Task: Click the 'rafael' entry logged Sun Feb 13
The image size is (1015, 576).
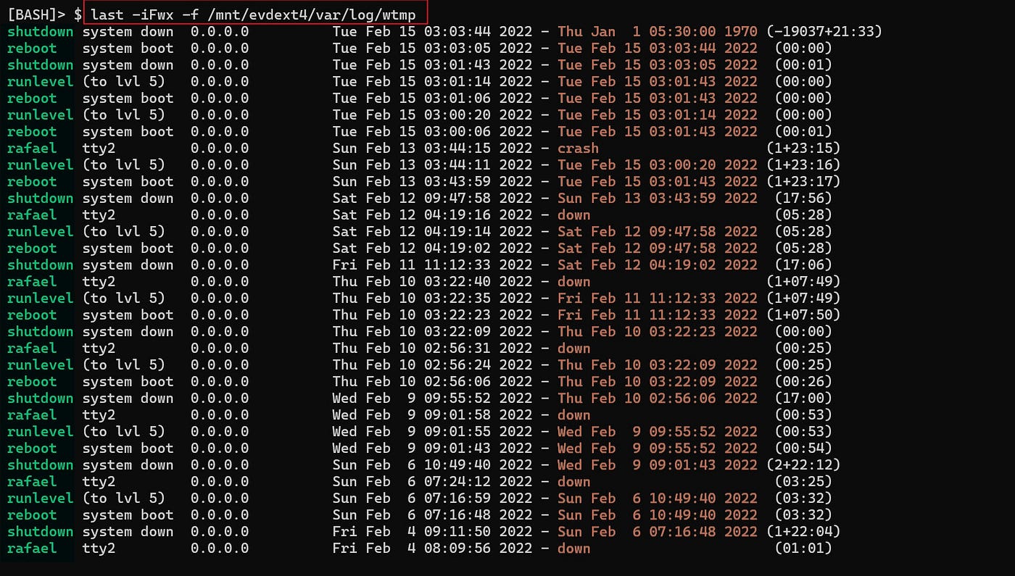Action: [x=32, y=149]
